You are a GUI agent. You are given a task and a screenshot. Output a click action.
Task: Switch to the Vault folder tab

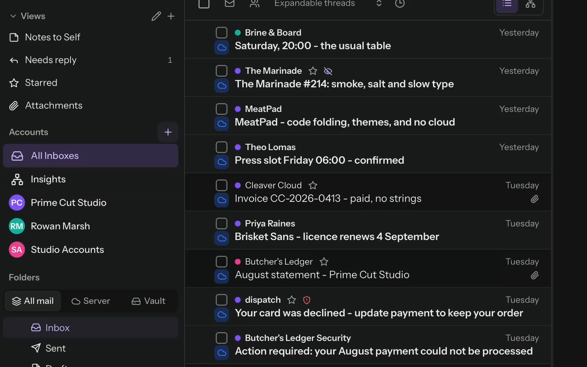(x=148, y=301)
